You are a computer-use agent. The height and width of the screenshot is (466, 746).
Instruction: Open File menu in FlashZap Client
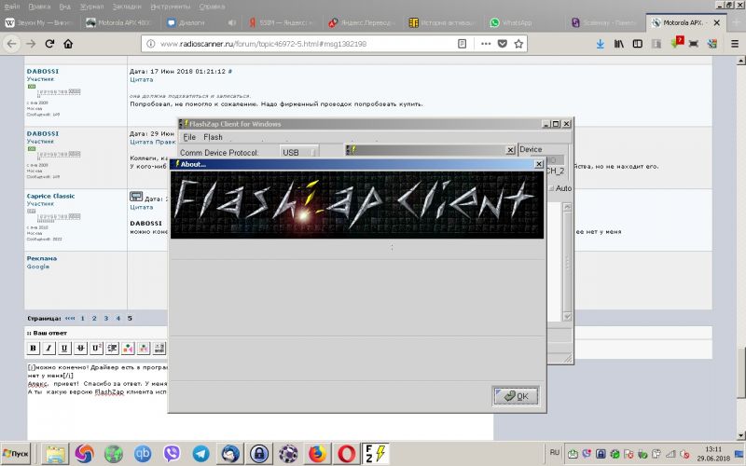point(189,137)
